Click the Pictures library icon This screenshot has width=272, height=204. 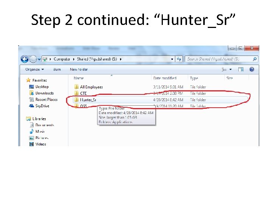[x=31, y=138]
